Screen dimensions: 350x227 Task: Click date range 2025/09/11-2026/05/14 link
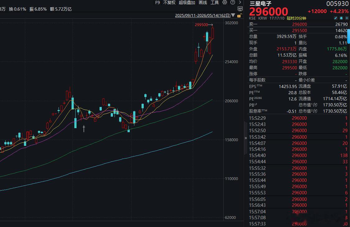pos(203,16)
